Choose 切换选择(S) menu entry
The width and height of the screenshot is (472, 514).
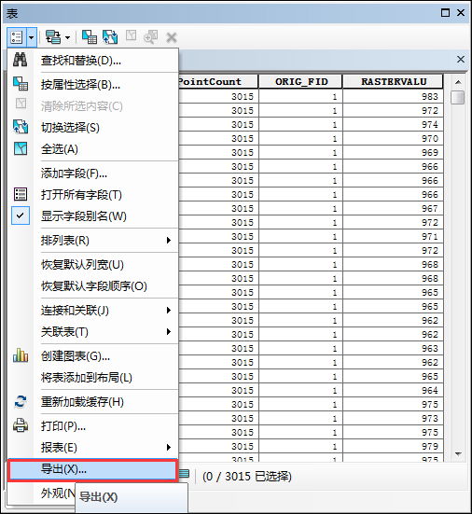point(92,128)
